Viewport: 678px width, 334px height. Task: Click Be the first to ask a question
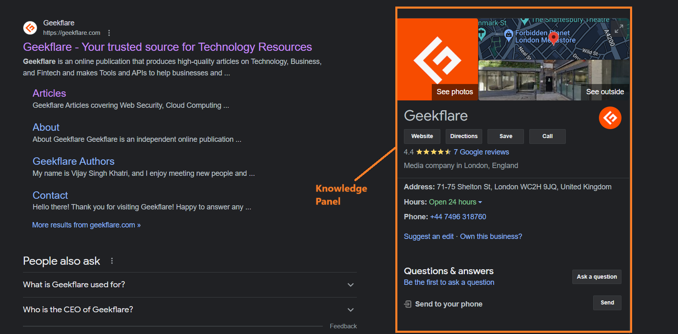click(449, 282)
